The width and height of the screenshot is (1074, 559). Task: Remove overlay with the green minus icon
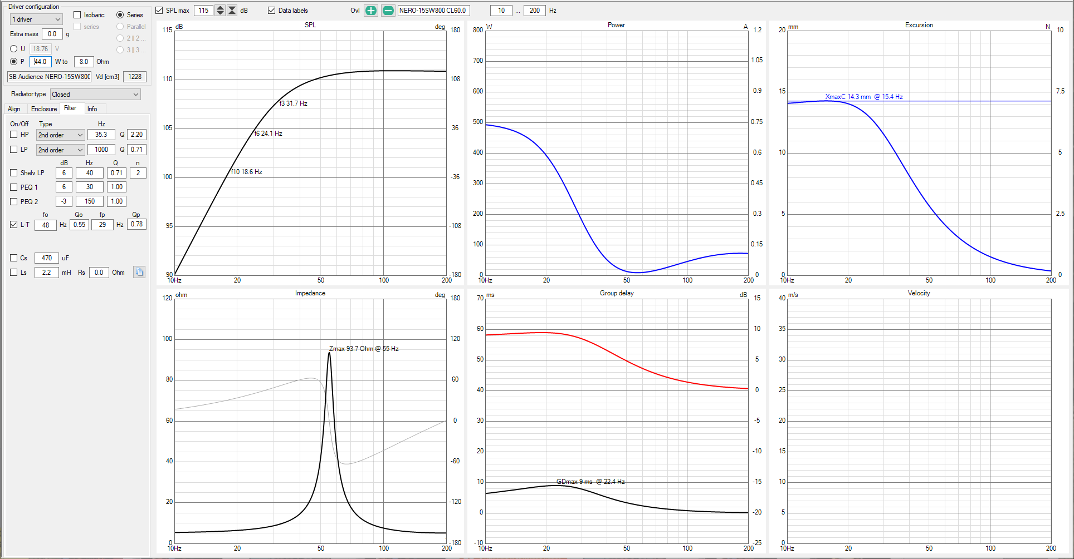click(x=388, y=11)
